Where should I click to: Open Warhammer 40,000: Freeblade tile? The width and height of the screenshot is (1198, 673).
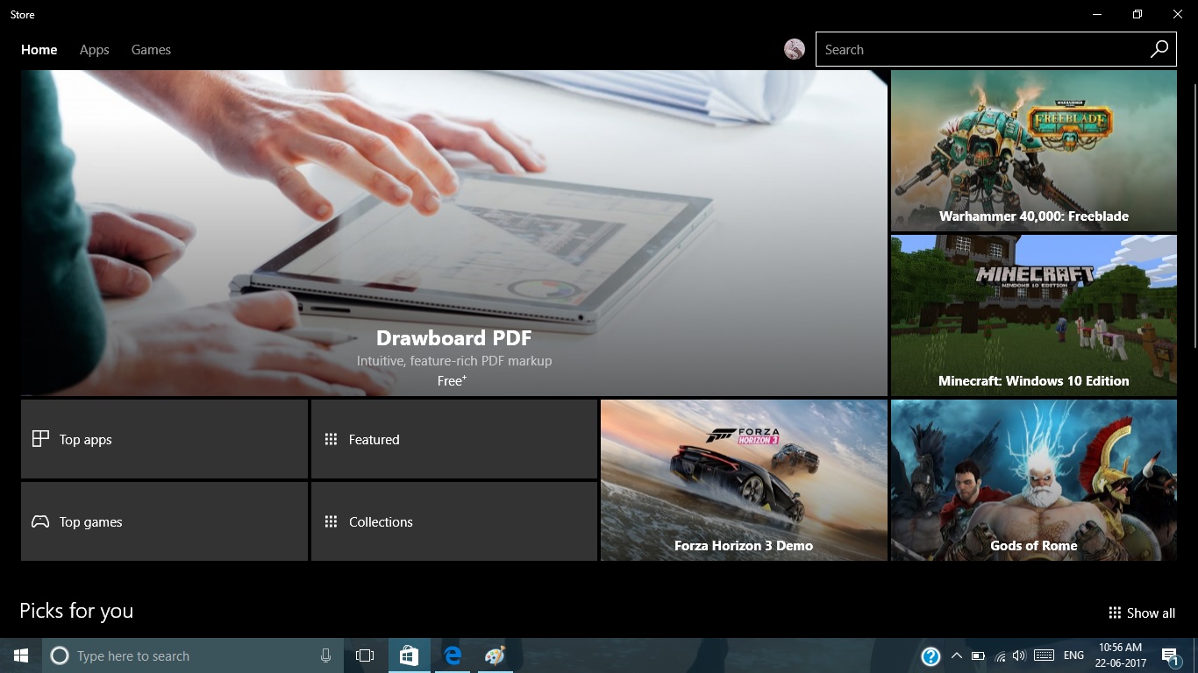click(x=1034, y=151)
